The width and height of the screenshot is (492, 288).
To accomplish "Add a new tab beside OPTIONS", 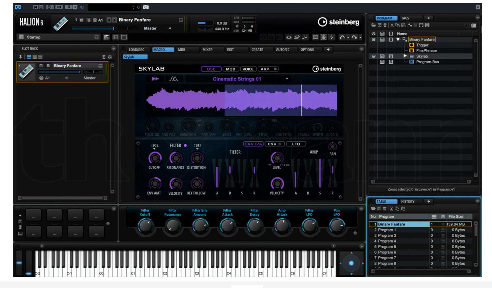I will (x=328, y=49).
